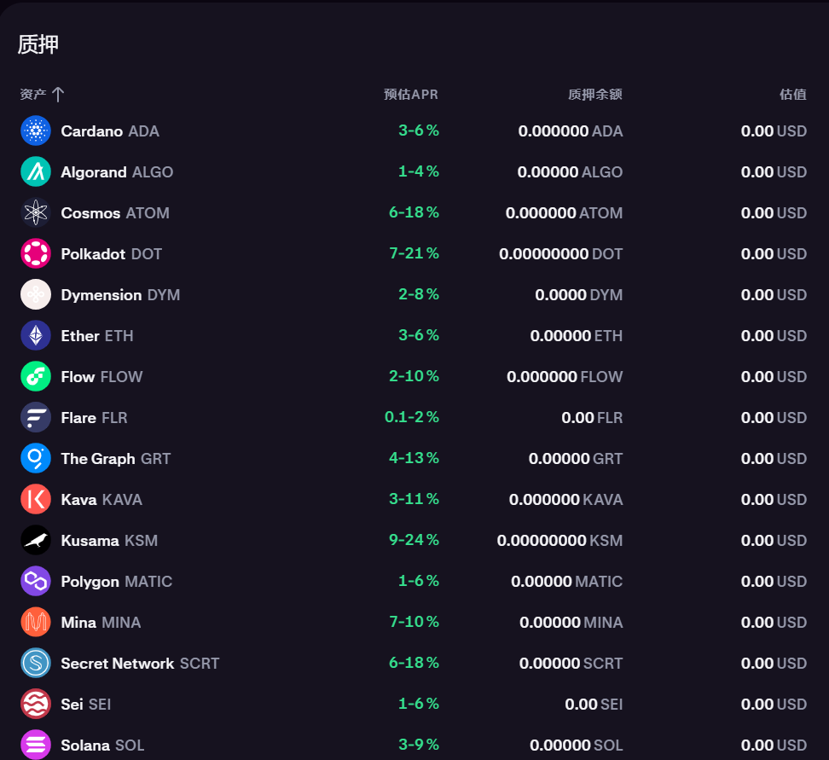The height and width of the screenshot is (760, 829).
Task: Sort by the 质押余额 column header
Action: coord(594,95)
